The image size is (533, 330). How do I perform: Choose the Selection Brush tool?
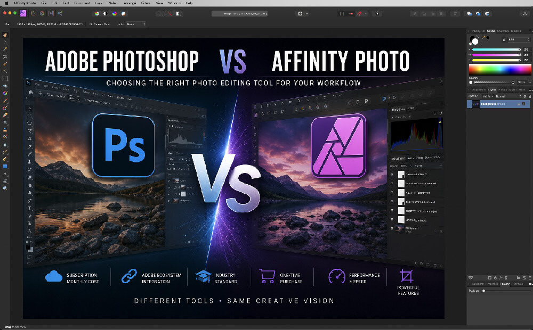5,64
